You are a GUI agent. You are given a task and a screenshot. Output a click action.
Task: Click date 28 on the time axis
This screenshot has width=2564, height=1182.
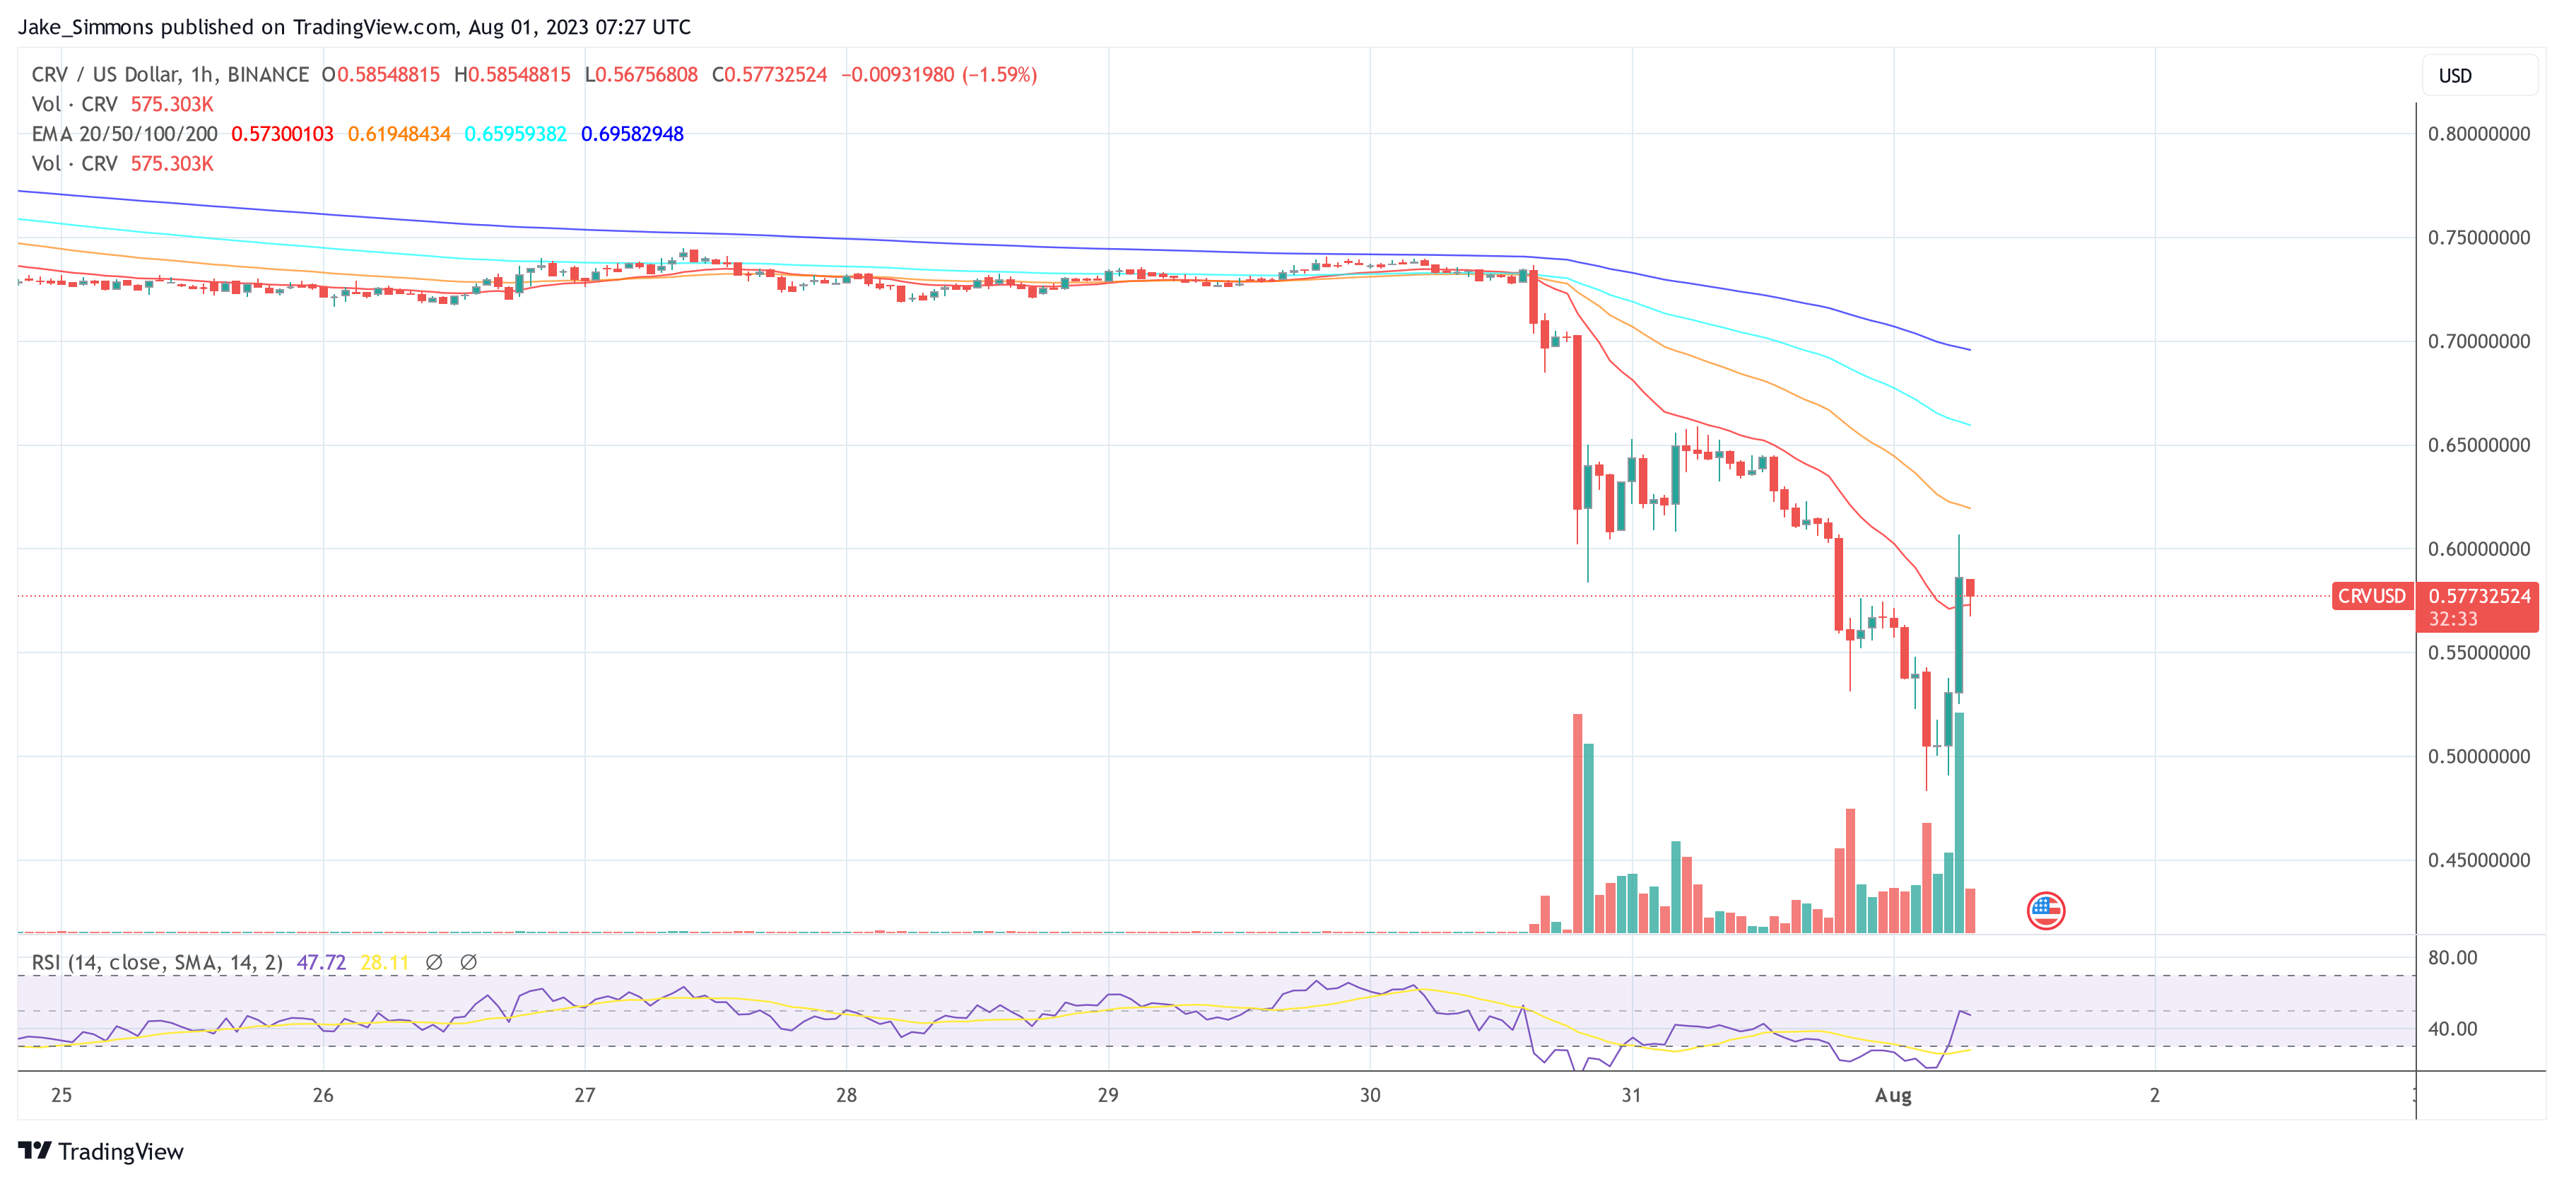point(846,1094)
